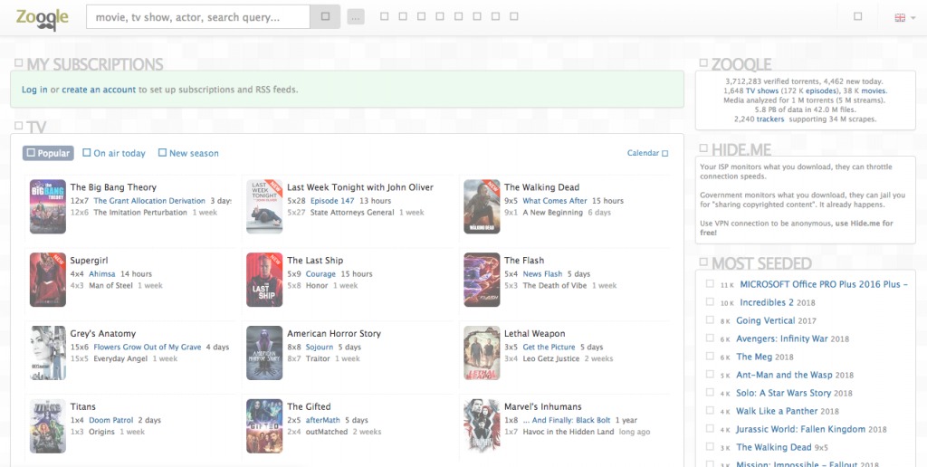Open Supergirl episode Ahimsa
Screen dimensions: 927x467
101,274
